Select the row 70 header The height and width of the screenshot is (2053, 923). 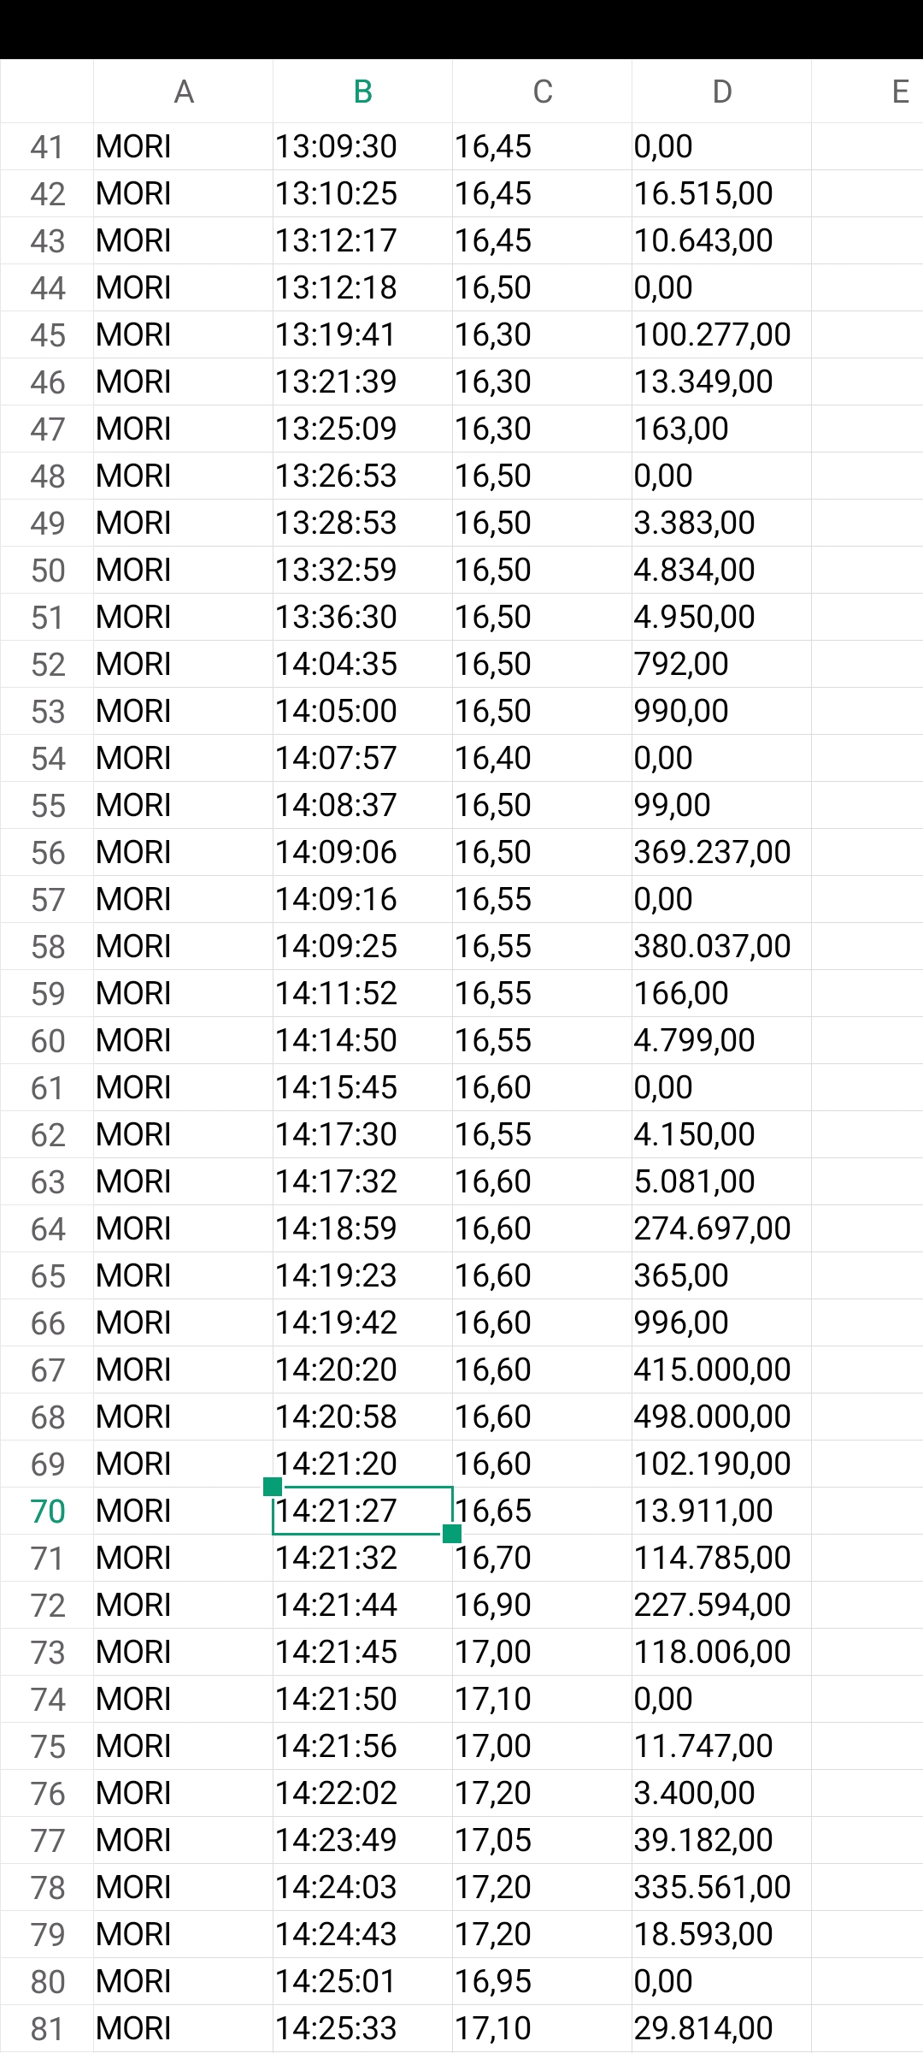click(47, 1512)
